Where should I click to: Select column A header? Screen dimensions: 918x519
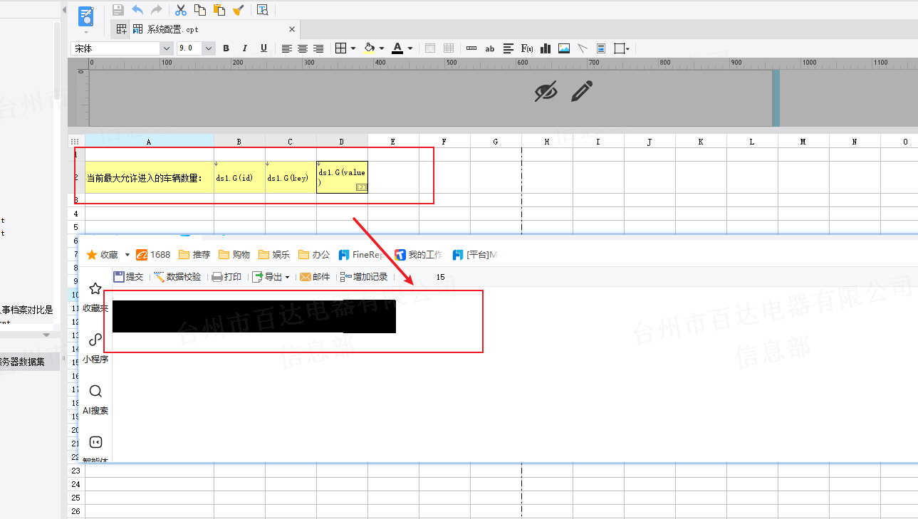click(x=150, y=141)
